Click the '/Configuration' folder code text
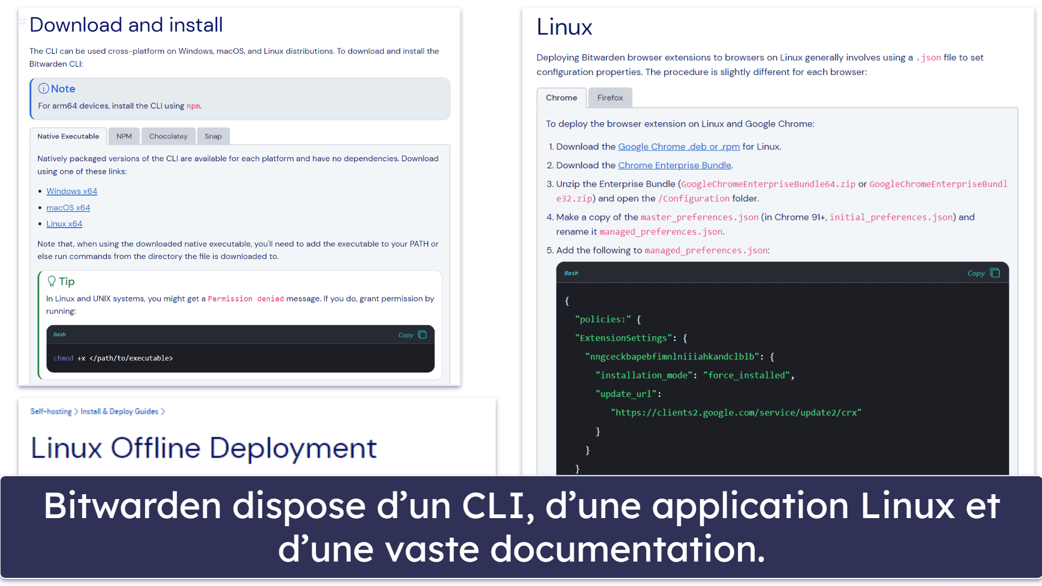The height and width of the screenshot is (586, 1042). coord(694,199)
